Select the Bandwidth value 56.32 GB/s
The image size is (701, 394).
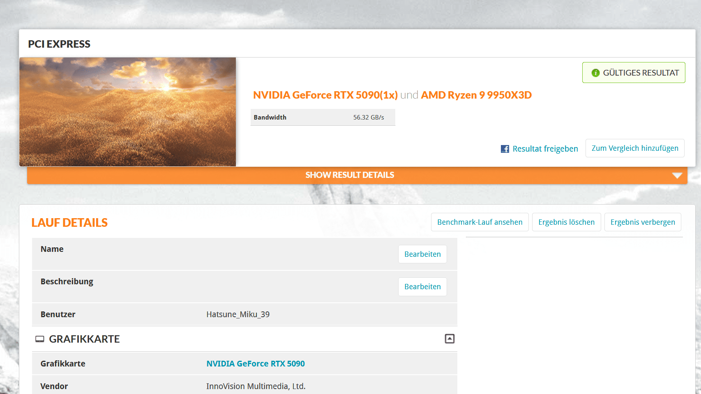click(x=369, y=117)
